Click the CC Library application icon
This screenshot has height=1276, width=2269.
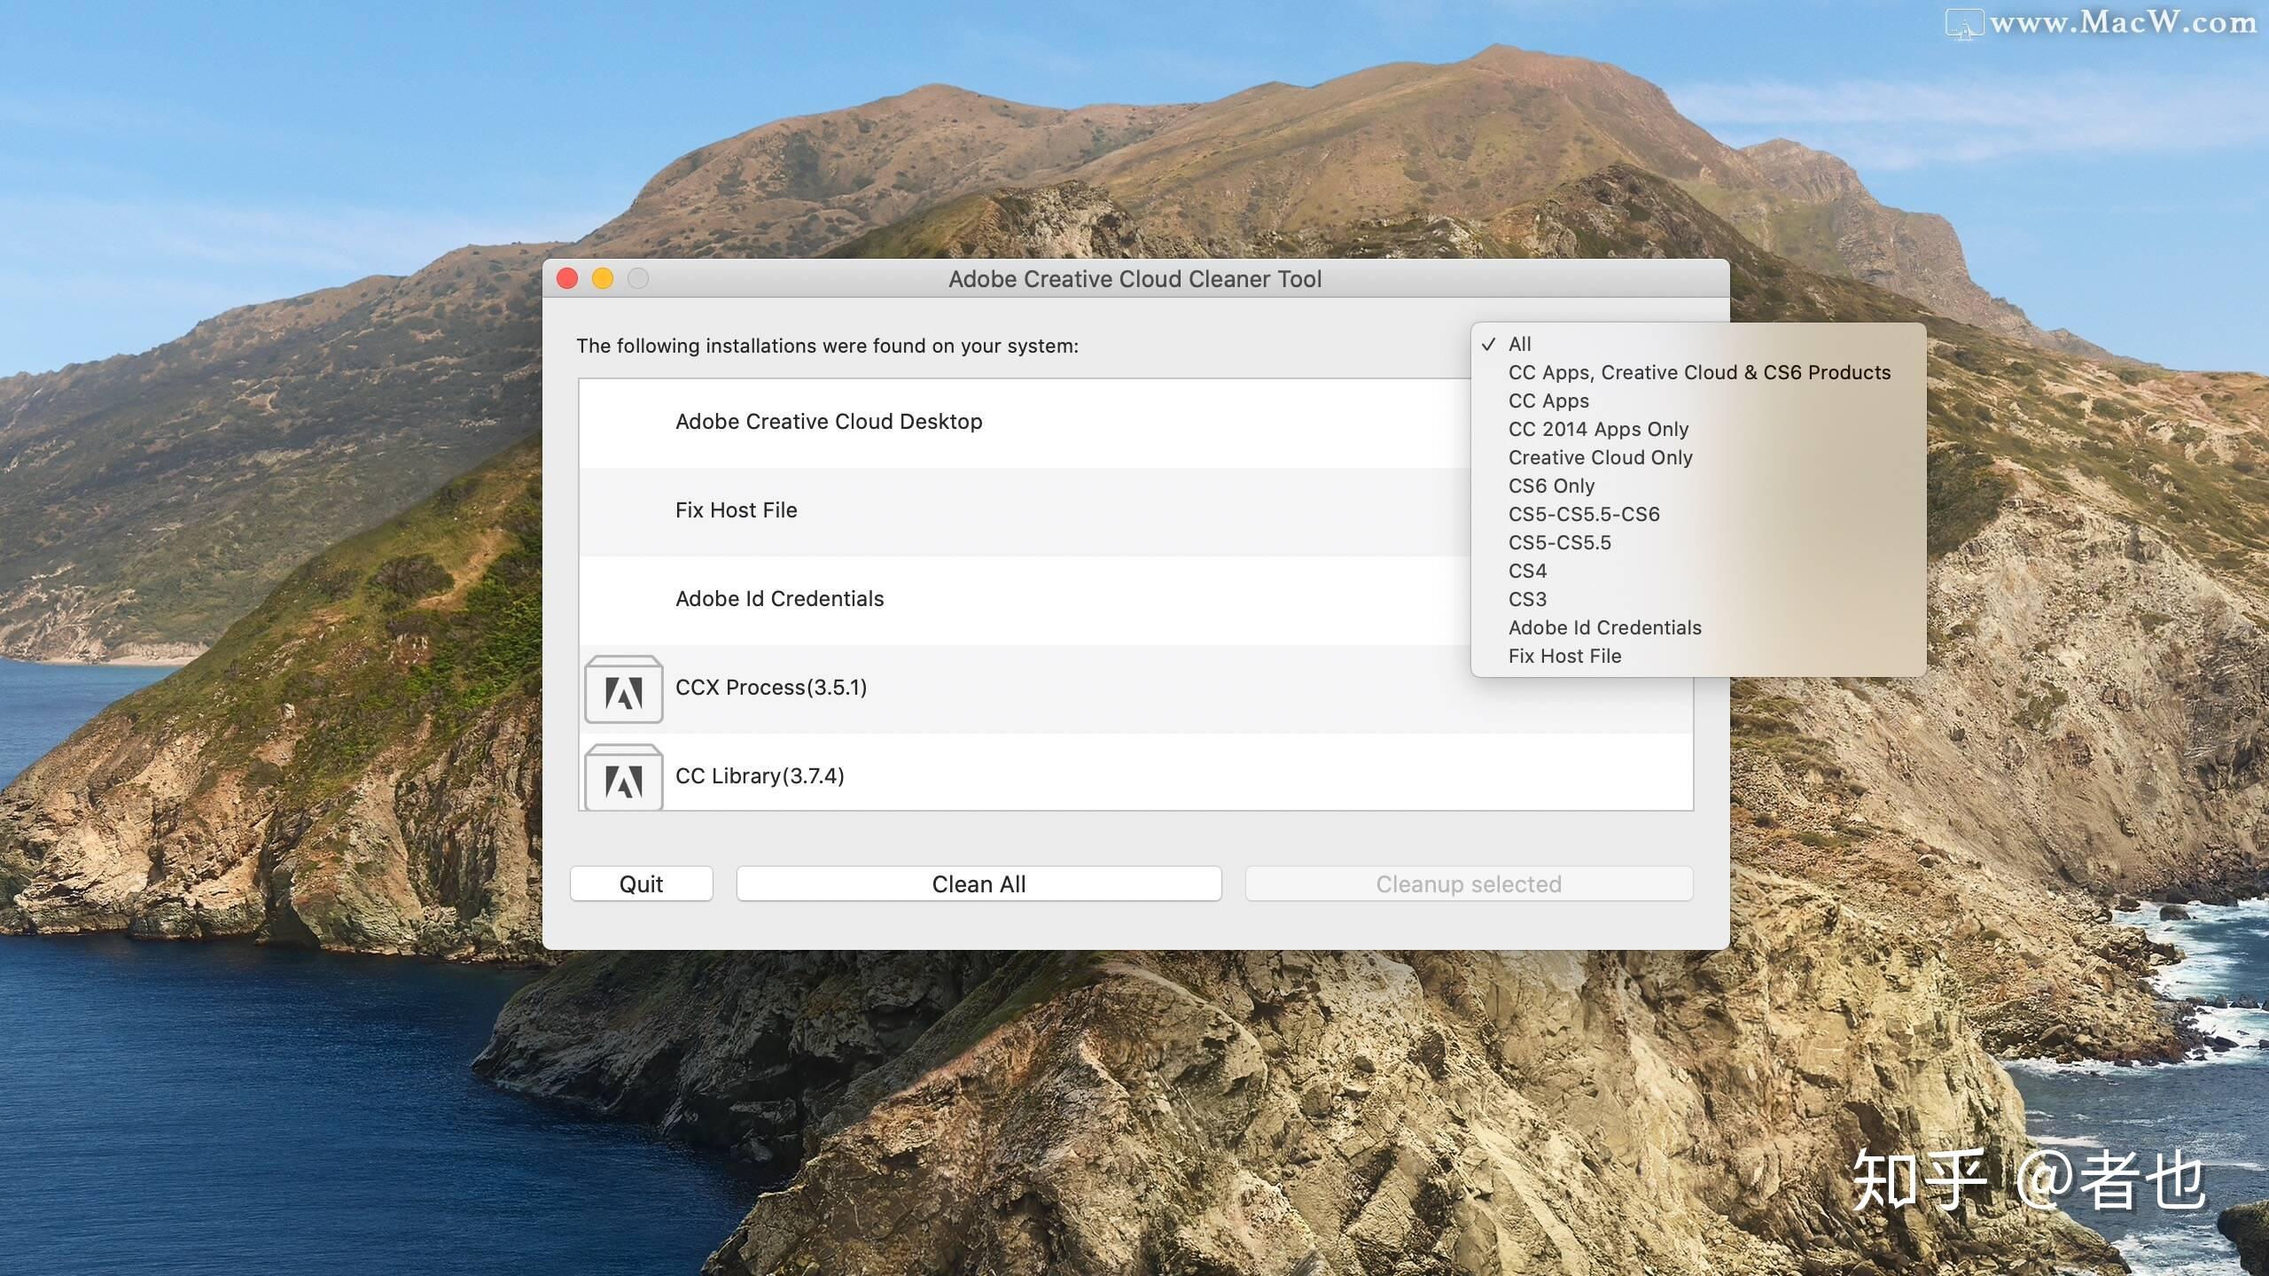[x=623, y=777]
